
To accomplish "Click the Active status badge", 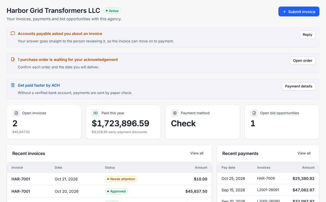I will pos(112,11).
